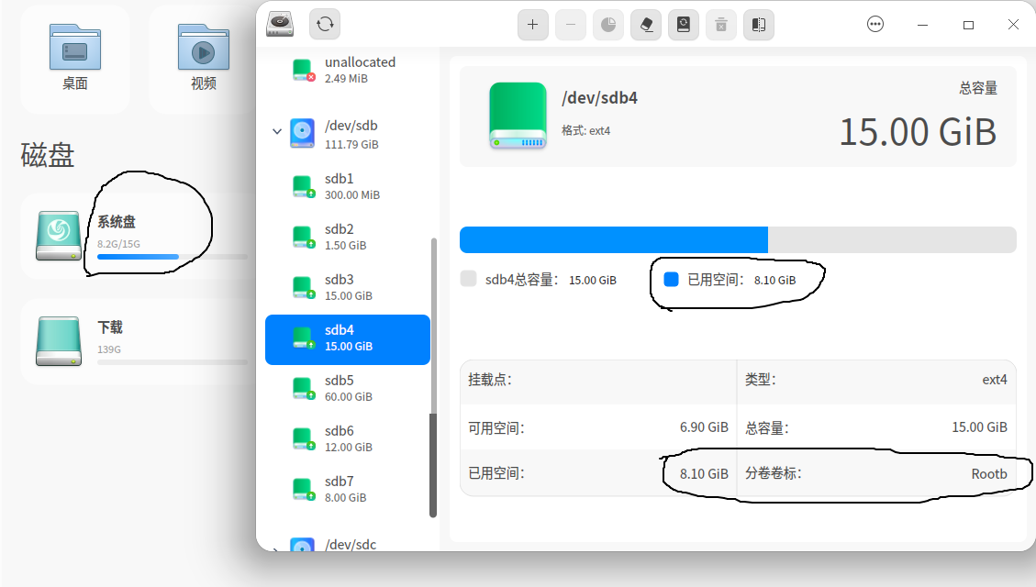Select the unallocated 2.49 MiB entry
The image size is (1036, 587).
[348, 70]
